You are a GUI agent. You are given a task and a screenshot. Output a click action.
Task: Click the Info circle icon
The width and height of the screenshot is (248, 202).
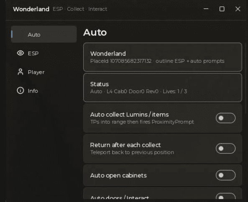point(20,91)
